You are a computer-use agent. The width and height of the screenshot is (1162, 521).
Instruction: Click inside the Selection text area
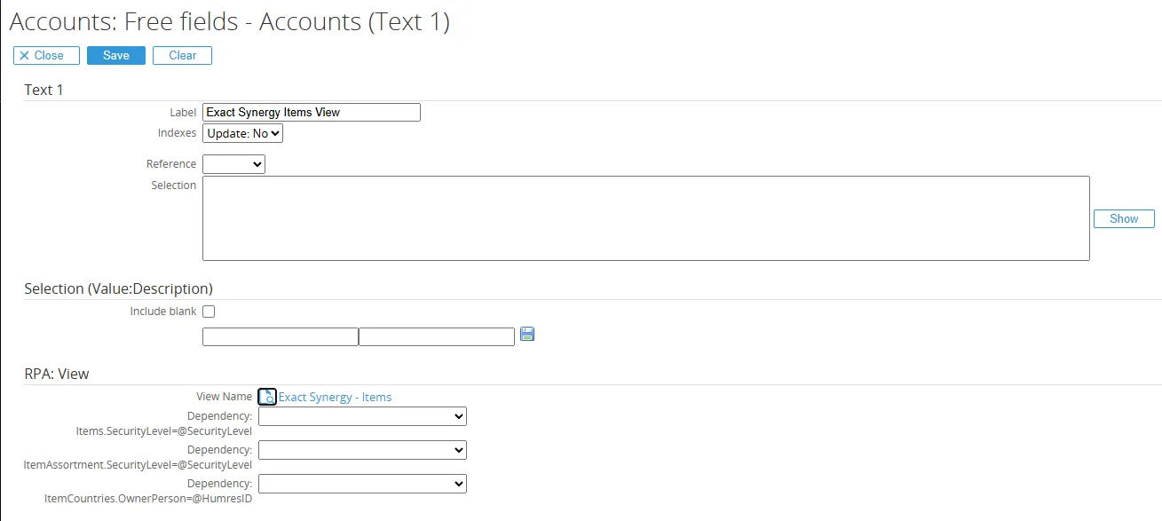point(645,217)
